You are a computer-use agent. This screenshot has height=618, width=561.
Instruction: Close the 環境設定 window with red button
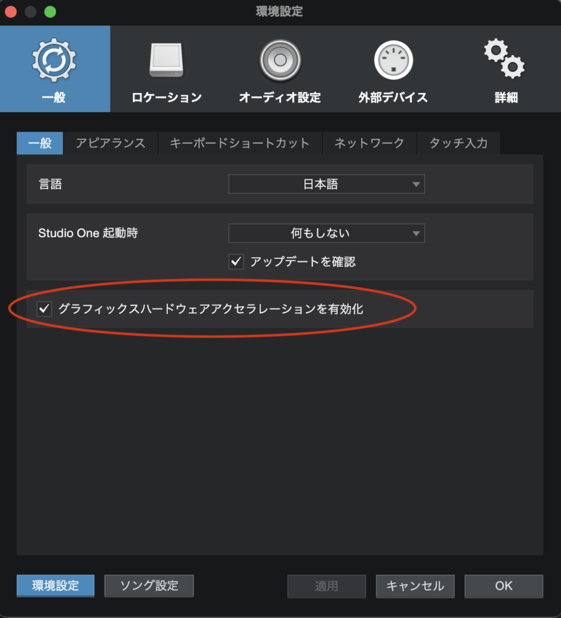11,11
